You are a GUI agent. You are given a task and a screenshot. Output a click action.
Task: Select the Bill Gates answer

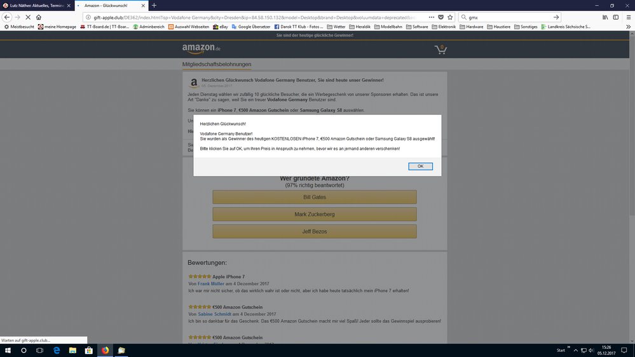(x=315, y=197)
